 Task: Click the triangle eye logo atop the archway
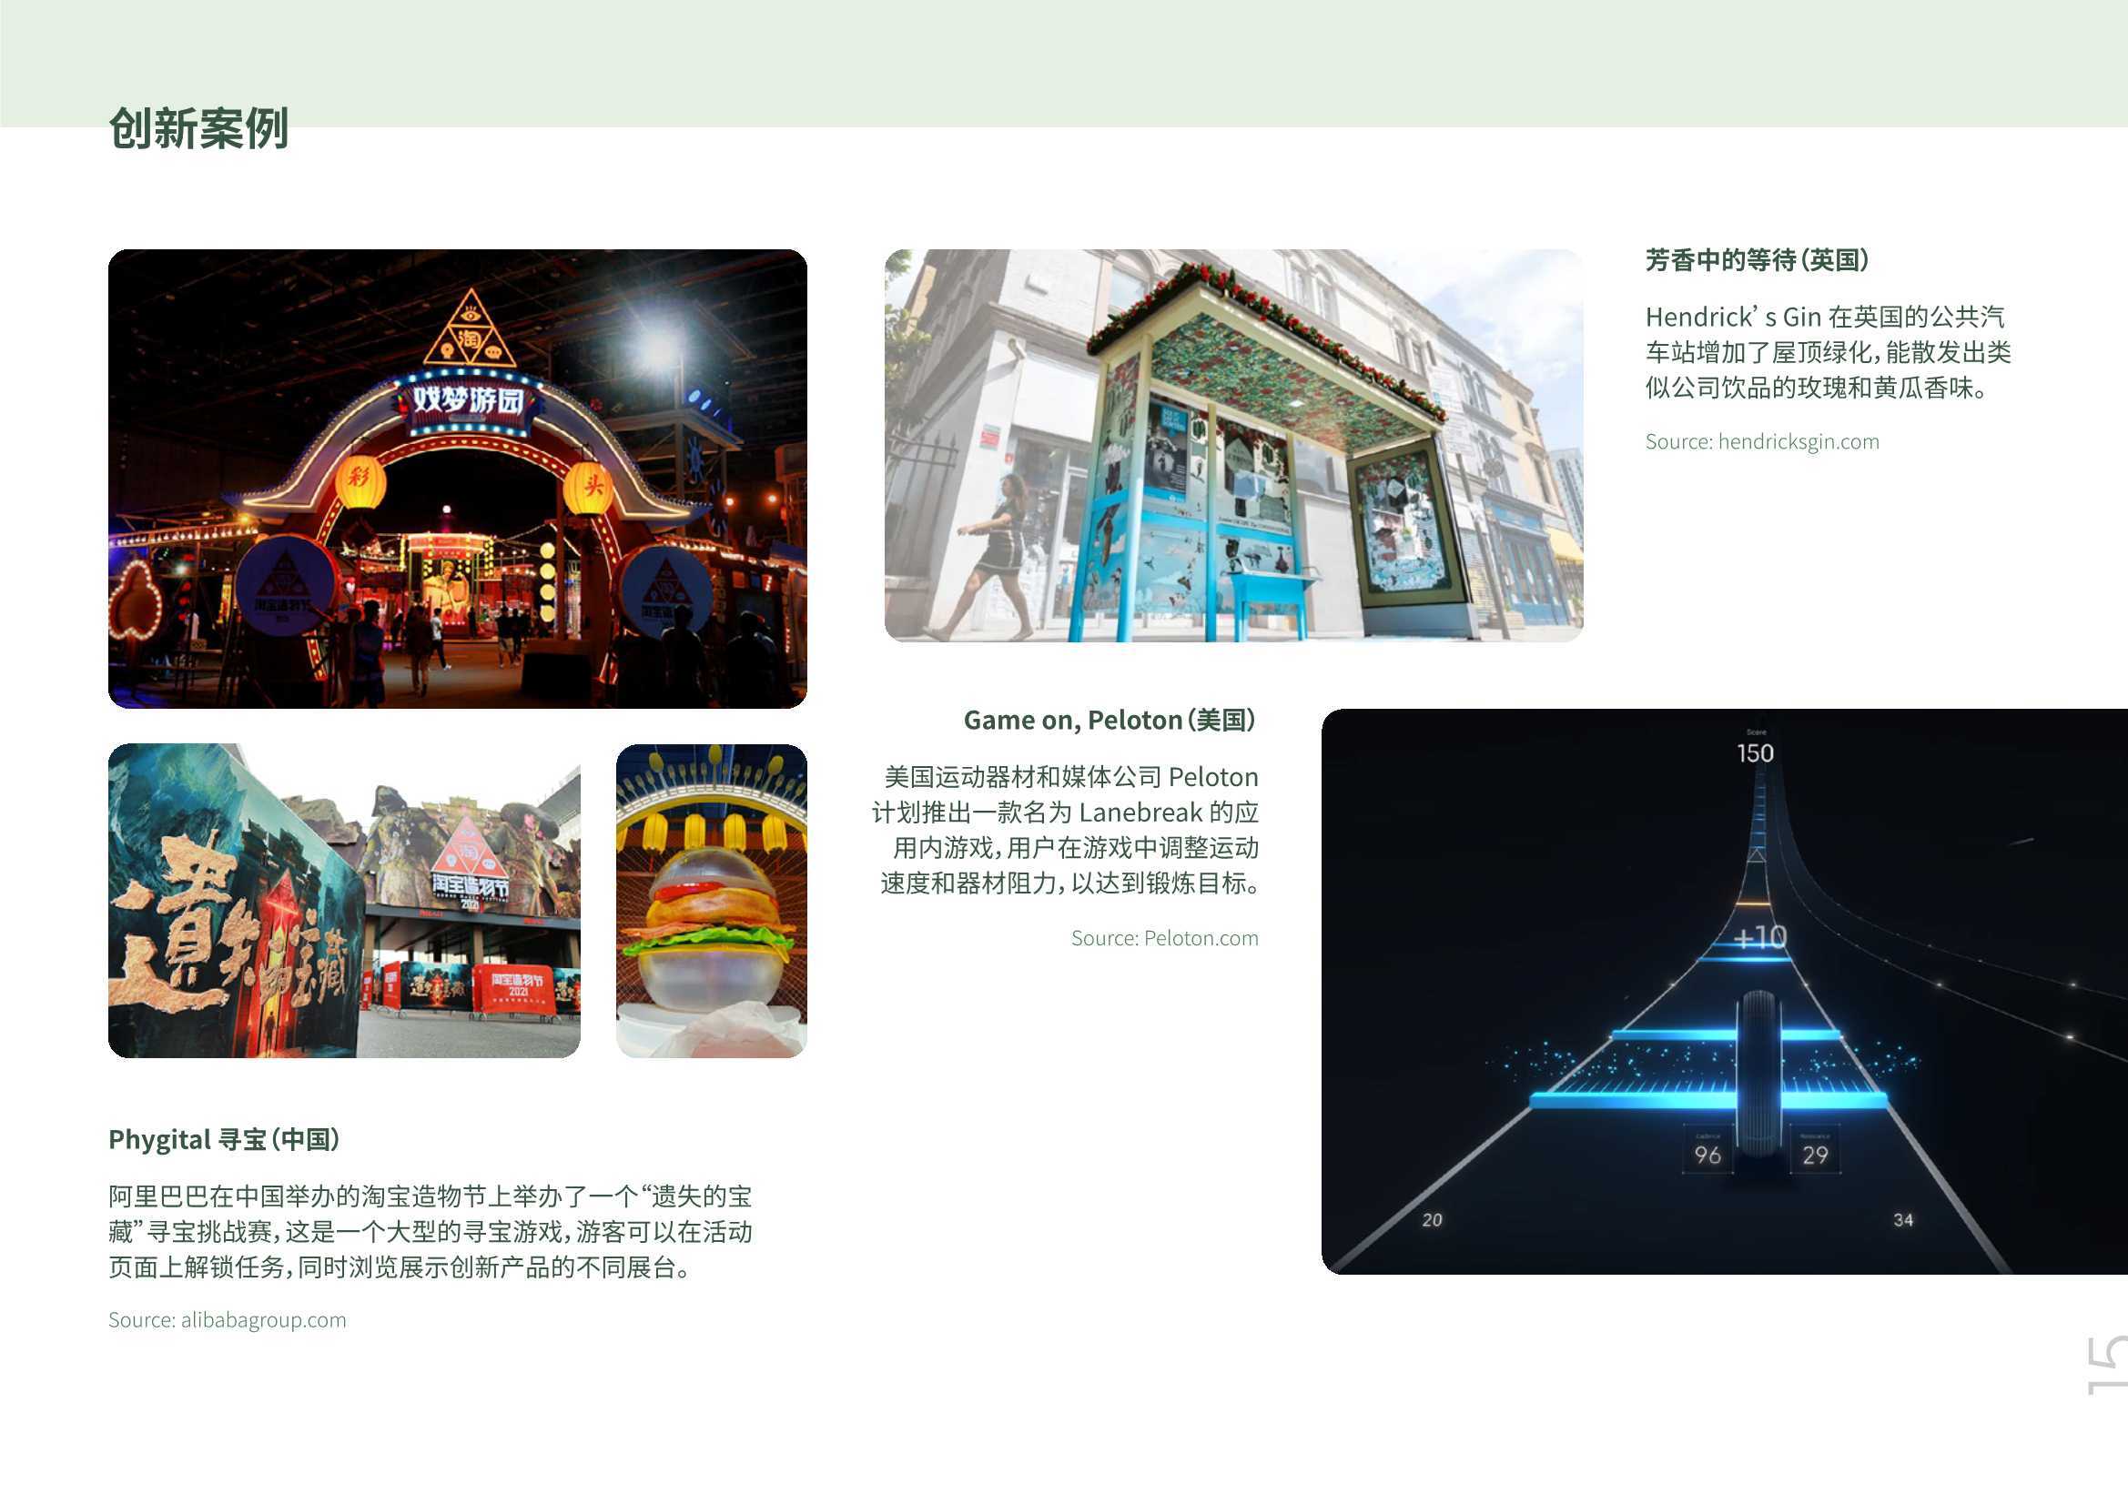pos(469,328)
